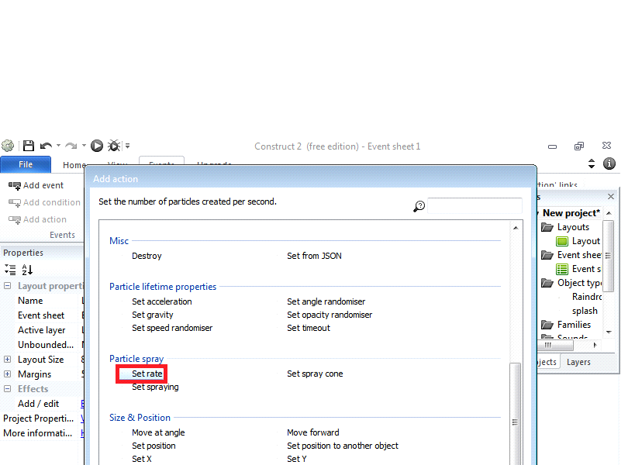Select the Set rate action
The image size is (635, 465).
tap(147, 374)
